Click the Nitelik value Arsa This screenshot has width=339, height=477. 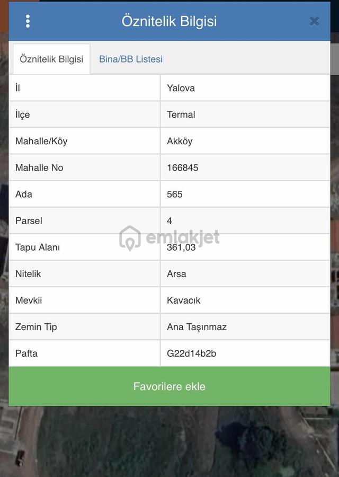tap(176, 274)
